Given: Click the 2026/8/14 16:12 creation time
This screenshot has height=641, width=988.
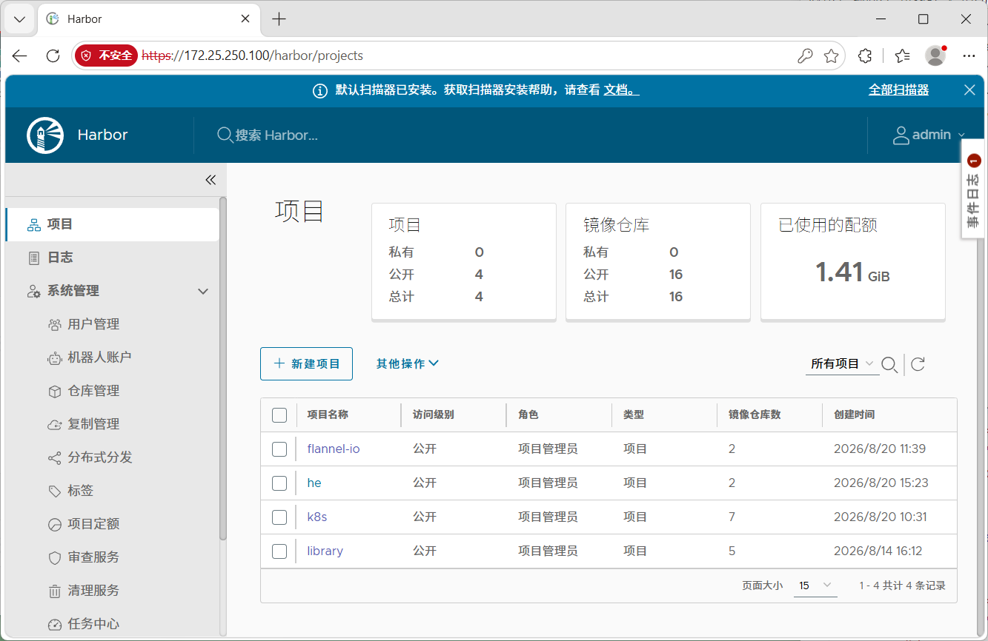Looking at the screenshot, I should [x=878, y=551].
